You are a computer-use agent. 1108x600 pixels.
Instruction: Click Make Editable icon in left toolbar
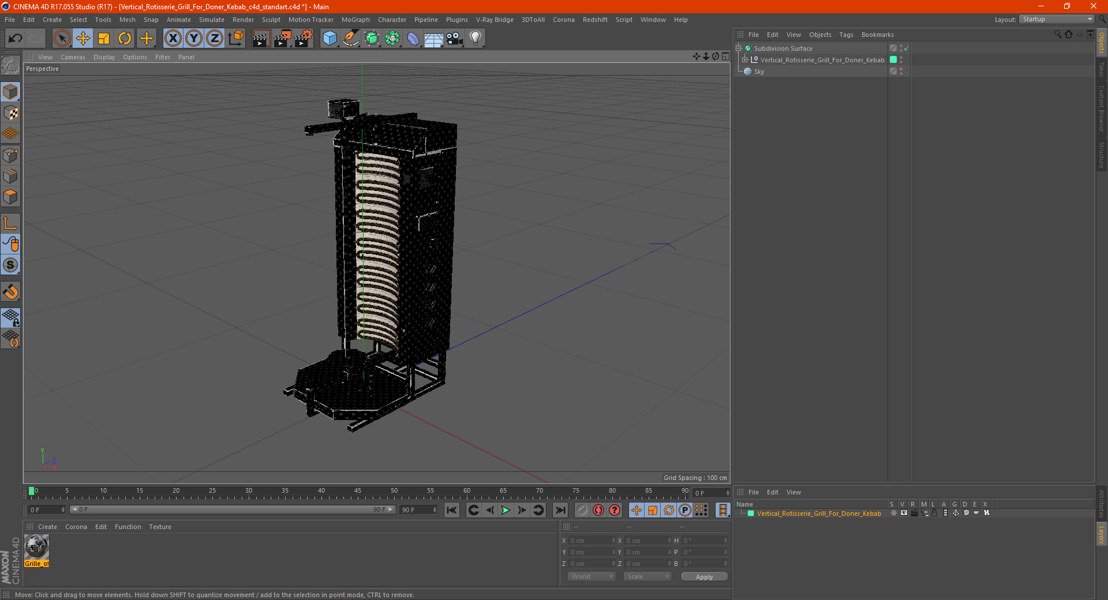[10, 66]
